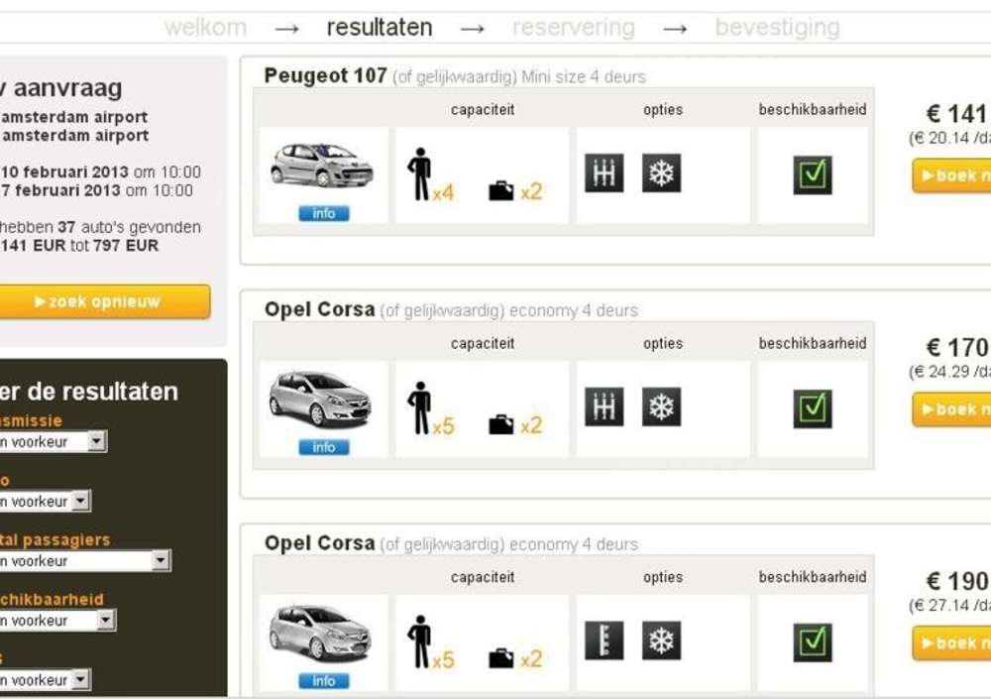Click air conditioning icon on €170 Opel Corsa
991x699 pixels.
pyautogui.click(x=661, y=408)
